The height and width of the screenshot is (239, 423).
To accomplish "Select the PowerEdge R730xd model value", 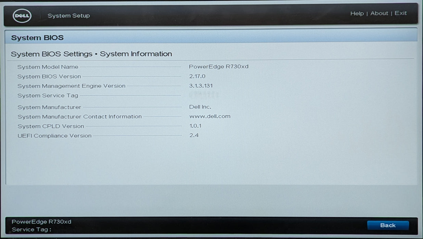I will 219,67.
